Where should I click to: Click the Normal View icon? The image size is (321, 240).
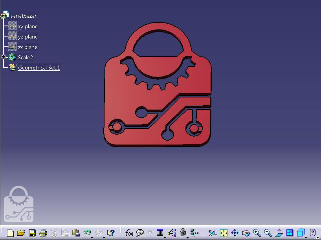279,233
